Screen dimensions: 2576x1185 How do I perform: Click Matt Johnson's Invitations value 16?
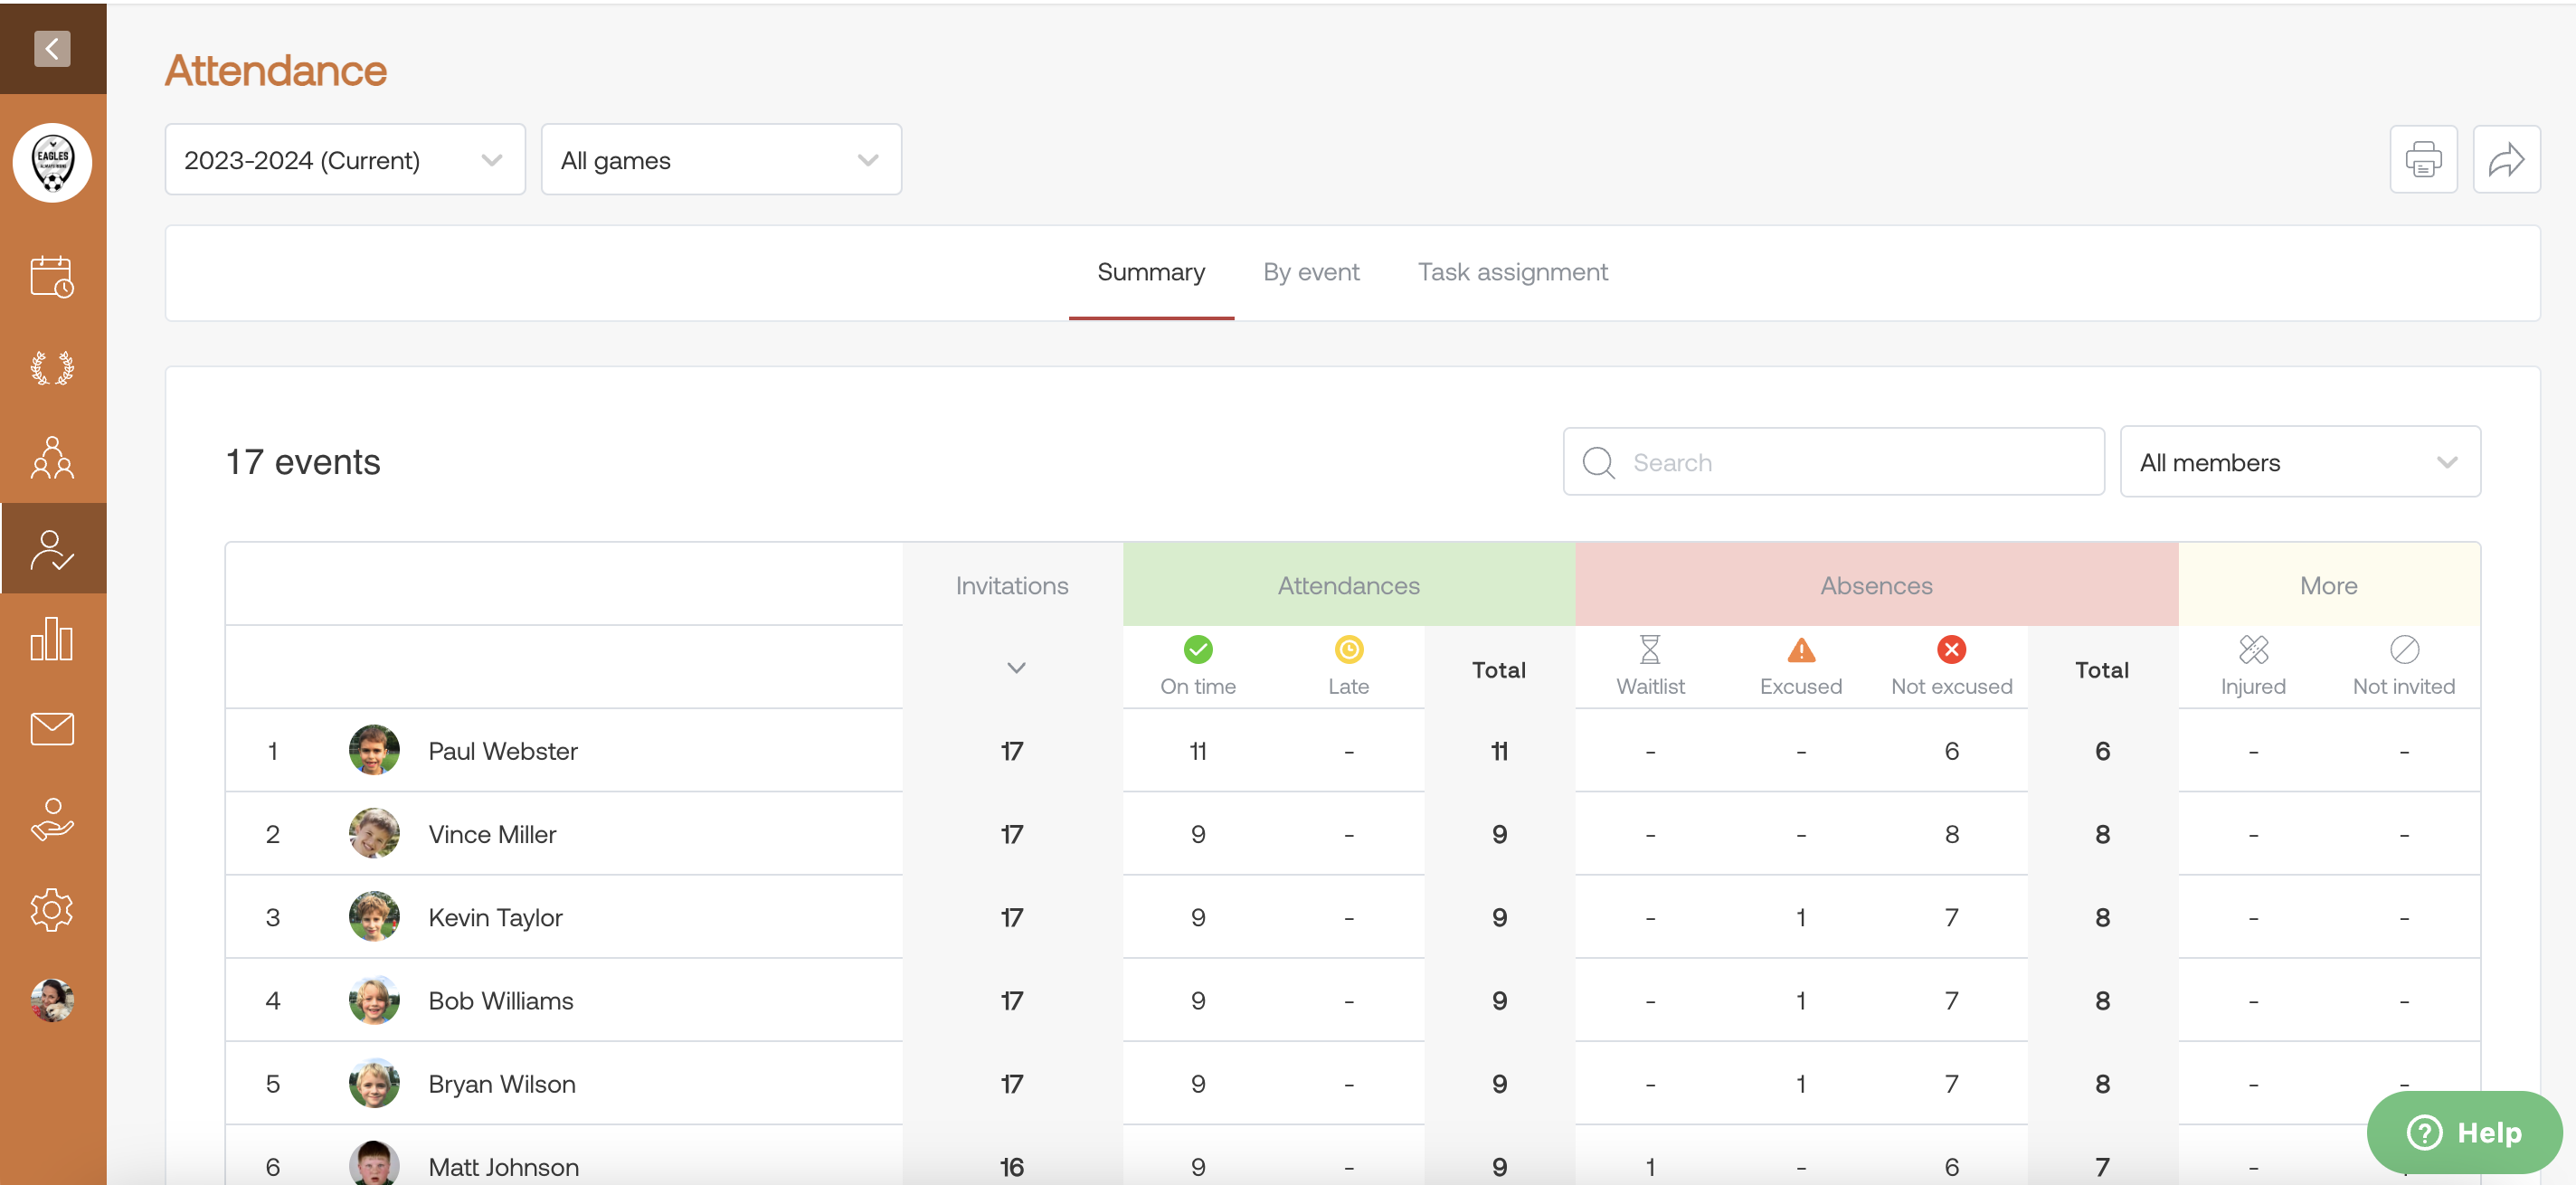(x=1012, y=1167)
